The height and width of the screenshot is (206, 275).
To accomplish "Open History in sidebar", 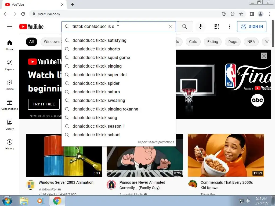I will (10, 144).
